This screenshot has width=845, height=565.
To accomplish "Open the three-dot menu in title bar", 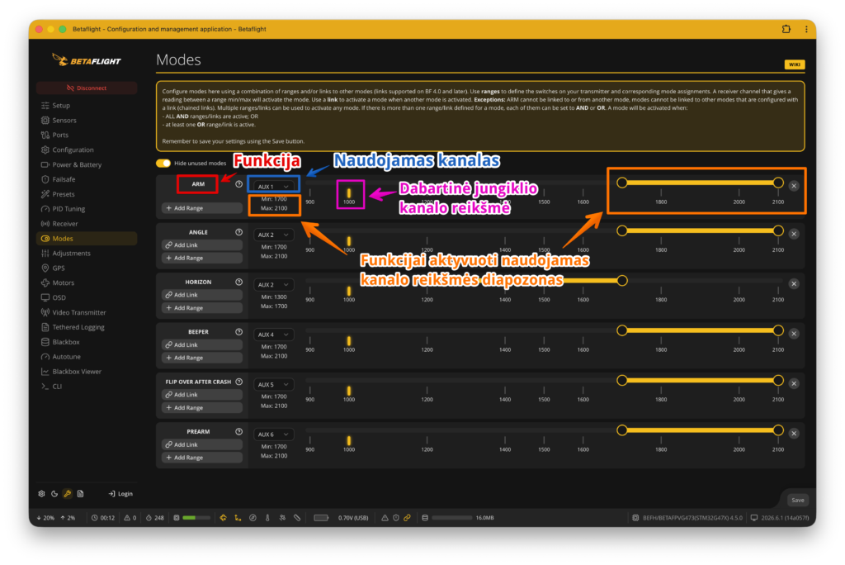I will tap(806, 29).
